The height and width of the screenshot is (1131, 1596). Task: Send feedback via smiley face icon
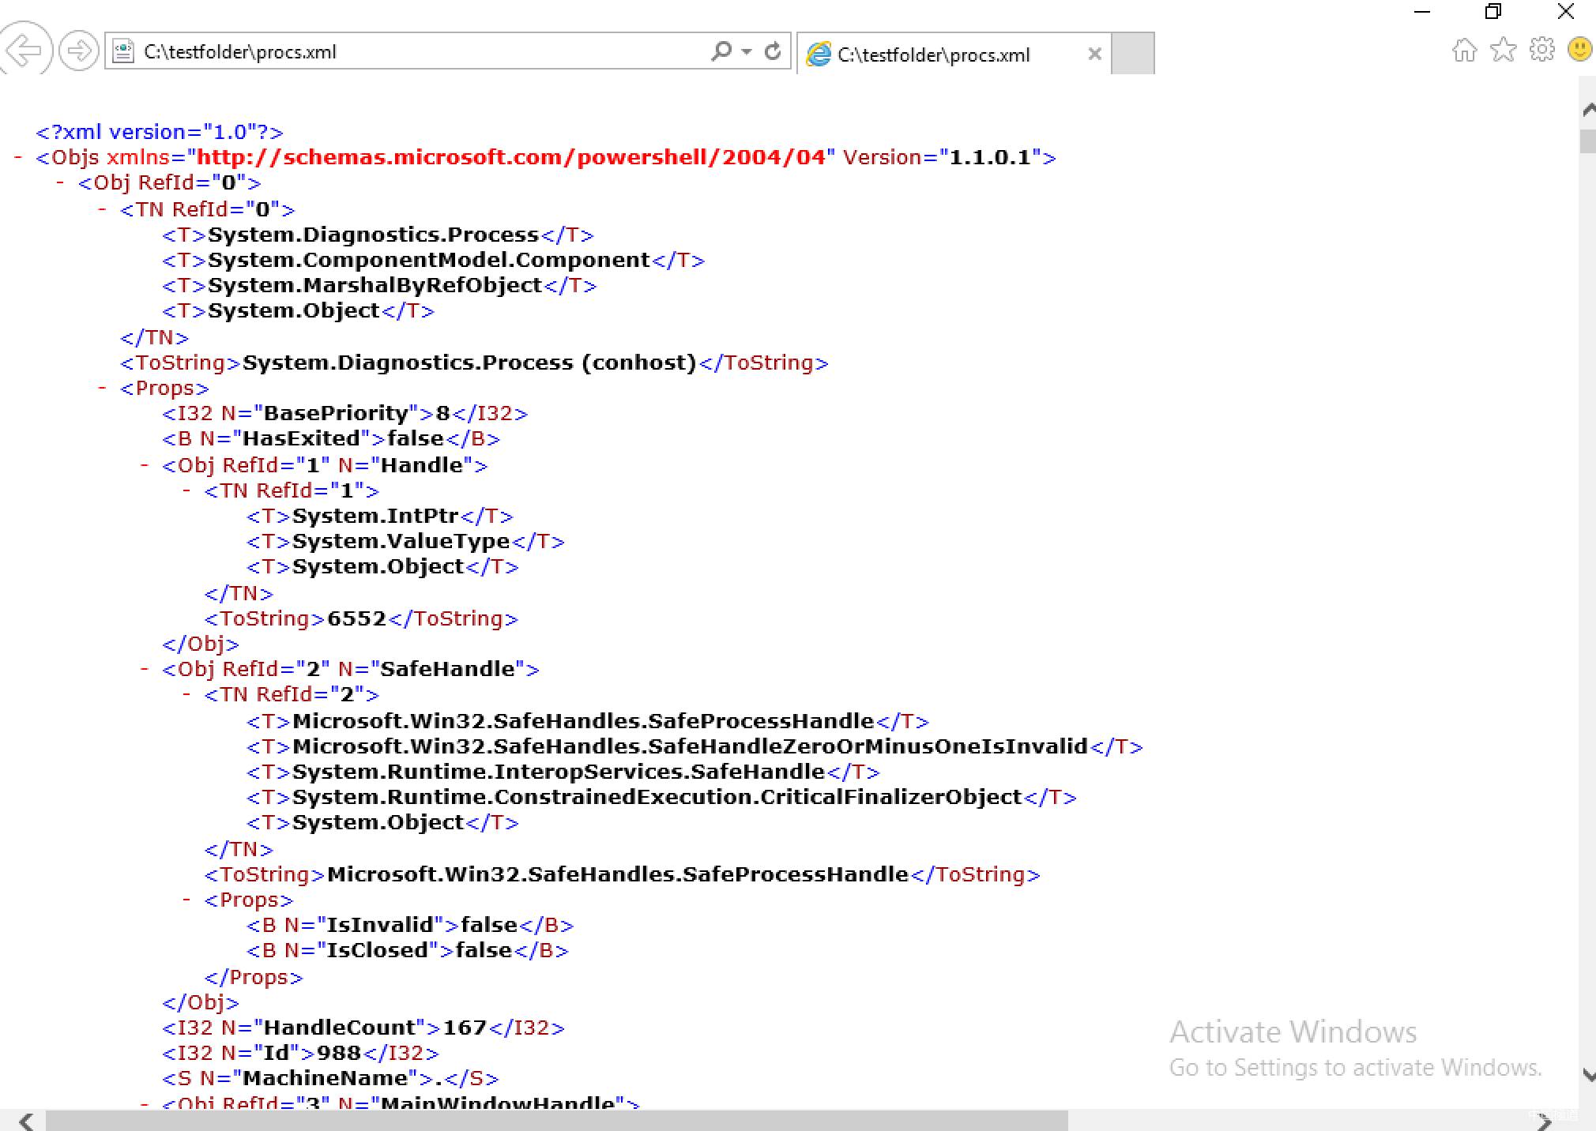1579,50
